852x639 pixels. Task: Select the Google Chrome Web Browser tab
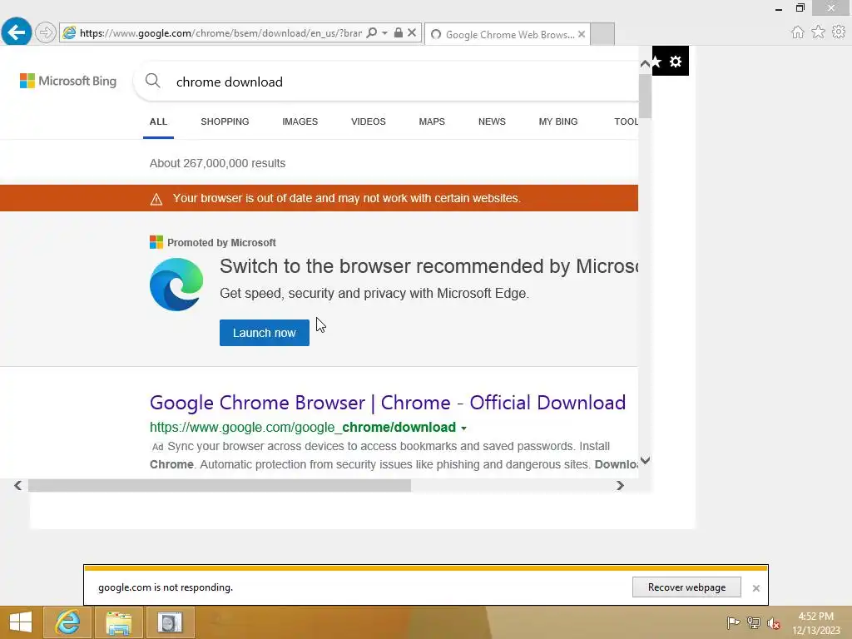click(508, 34)
